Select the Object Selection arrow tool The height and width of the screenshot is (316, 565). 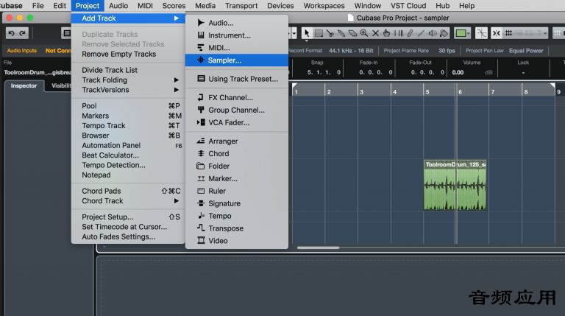point(307,33)
